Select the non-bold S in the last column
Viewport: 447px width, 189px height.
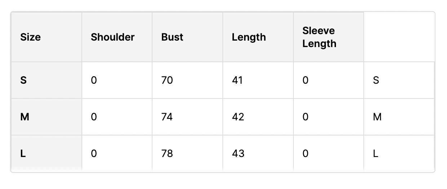point(376,80)
